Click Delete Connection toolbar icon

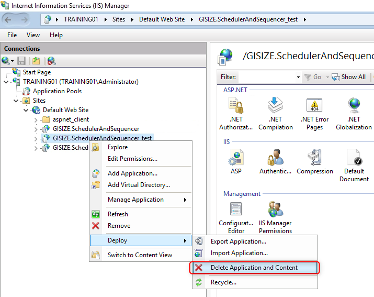(x=51, y=61)
